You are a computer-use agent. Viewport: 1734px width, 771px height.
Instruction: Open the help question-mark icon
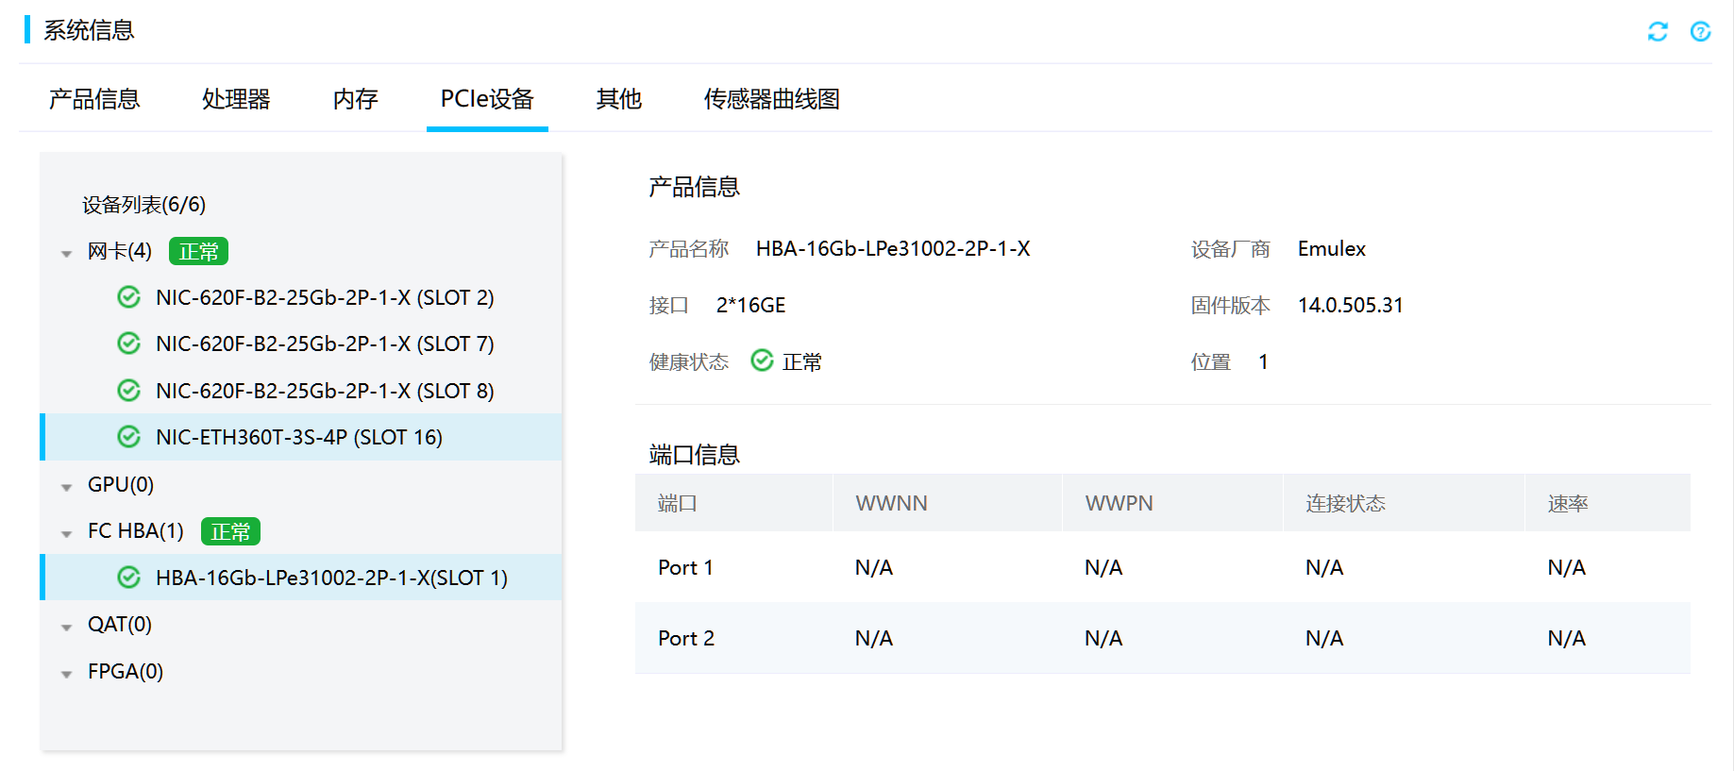[1700, 32]
